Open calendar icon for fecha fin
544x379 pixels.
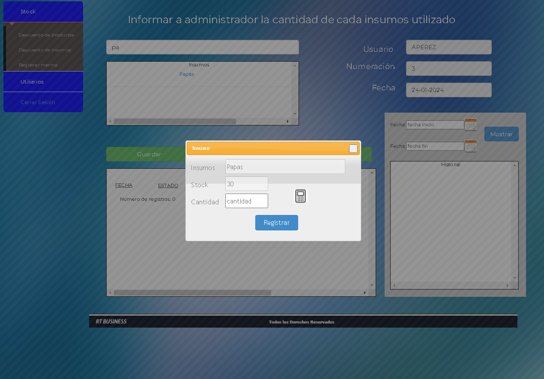[471, 146]
